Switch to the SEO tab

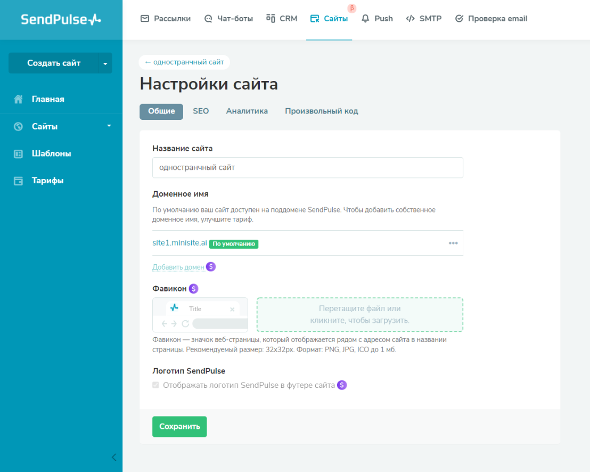(201, 111)
